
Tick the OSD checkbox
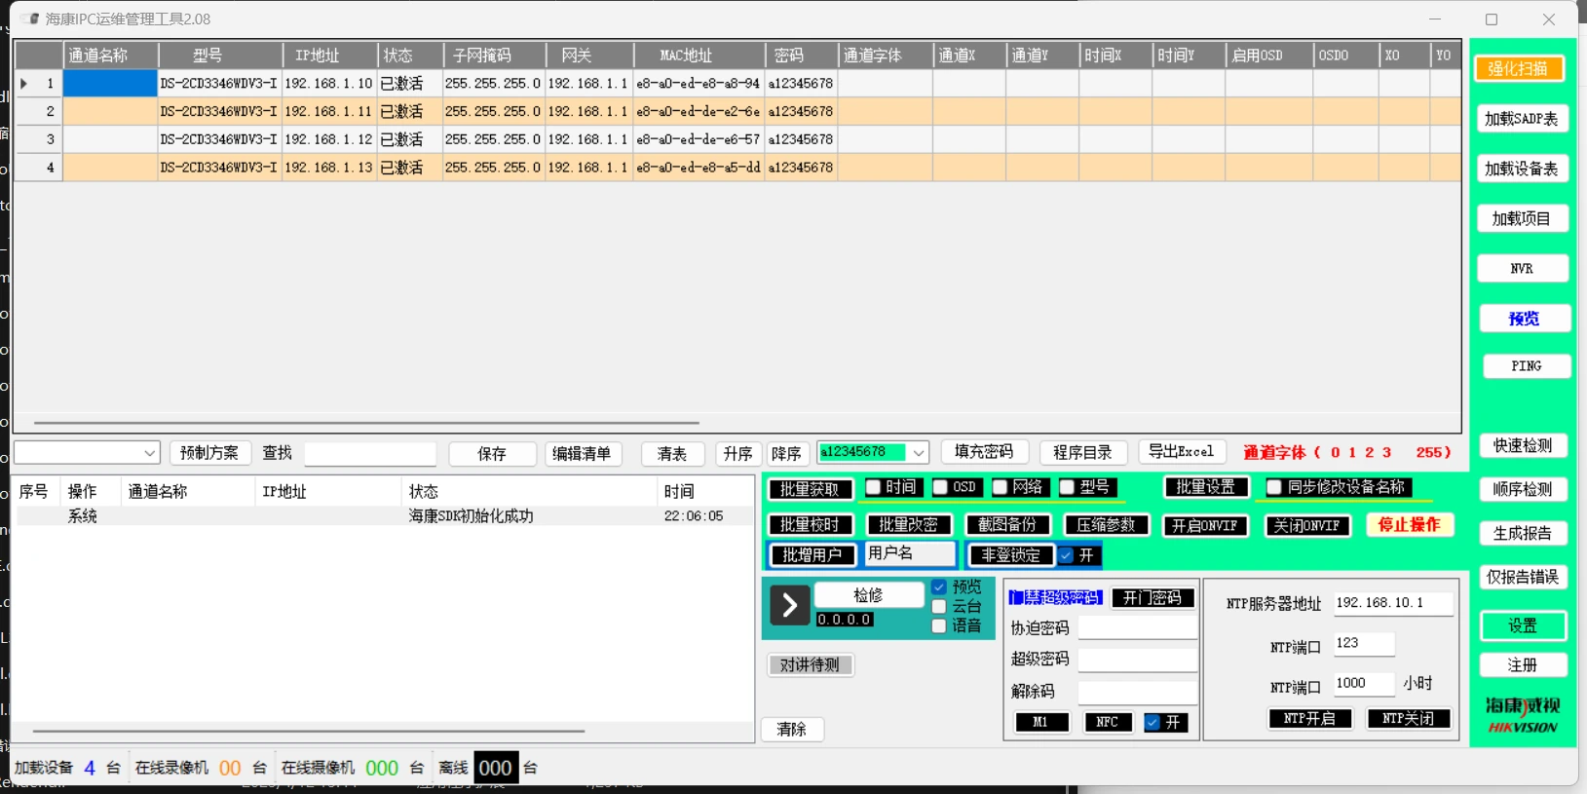[940, 487]
